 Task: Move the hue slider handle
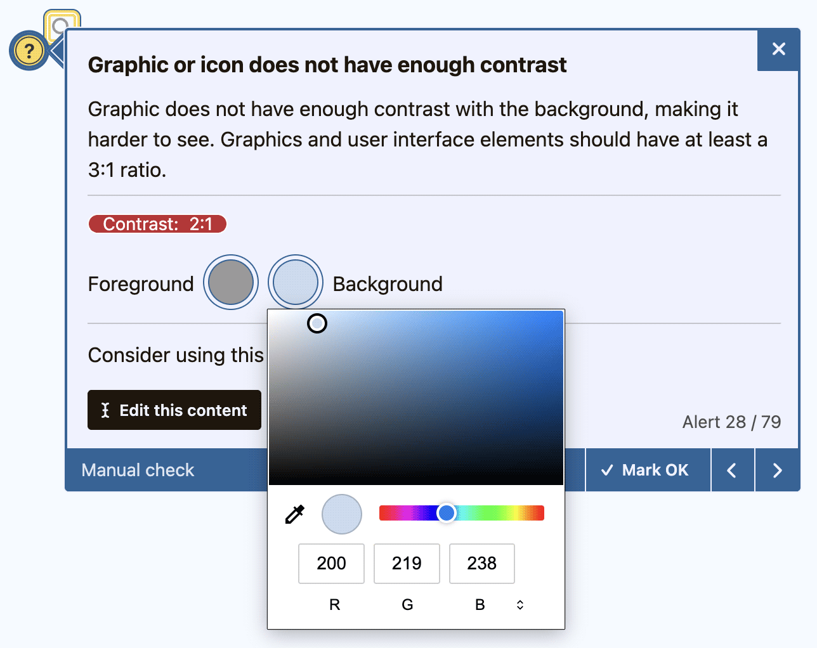pos(446,513)
